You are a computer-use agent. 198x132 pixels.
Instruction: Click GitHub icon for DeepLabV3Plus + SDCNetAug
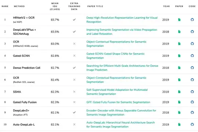coord(192,32)
